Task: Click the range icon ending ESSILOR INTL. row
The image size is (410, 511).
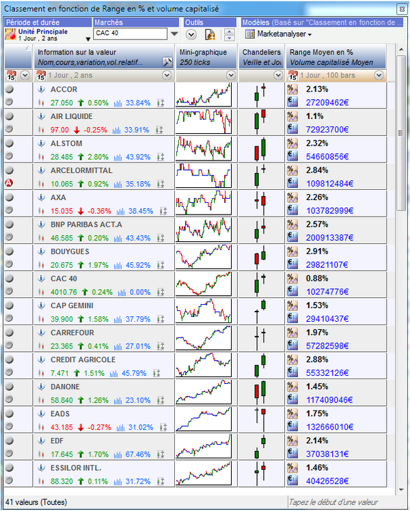Action: coord(161,482)
